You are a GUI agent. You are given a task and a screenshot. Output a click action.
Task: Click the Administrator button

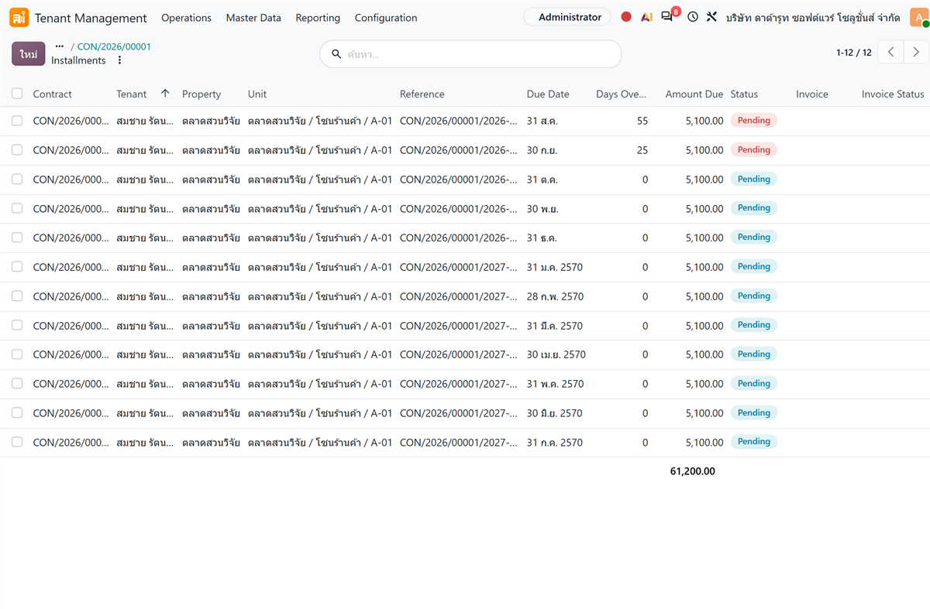click(567, 17)
